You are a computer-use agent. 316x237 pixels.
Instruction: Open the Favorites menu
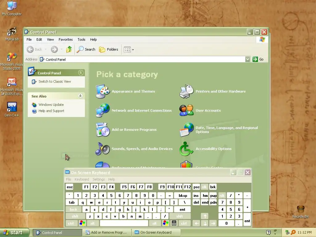[x=65, y=39]
